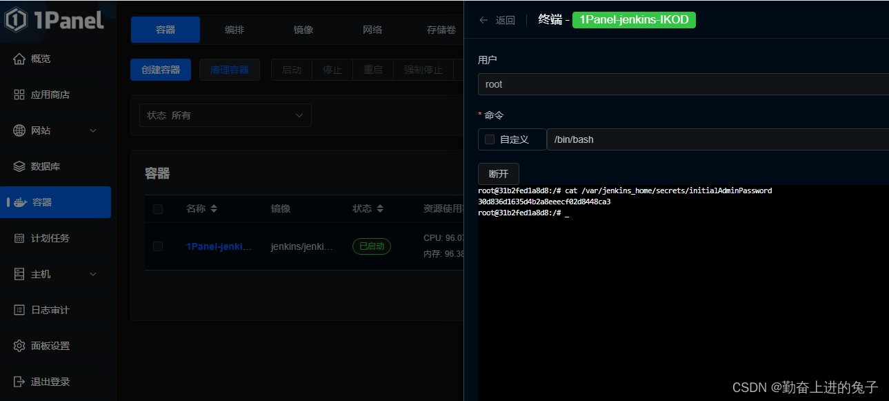Image resolution: width=889 pixels, height=401 pixels.
Task: Expand the 网站 sidebar submenu chevron
Action: 93,130
